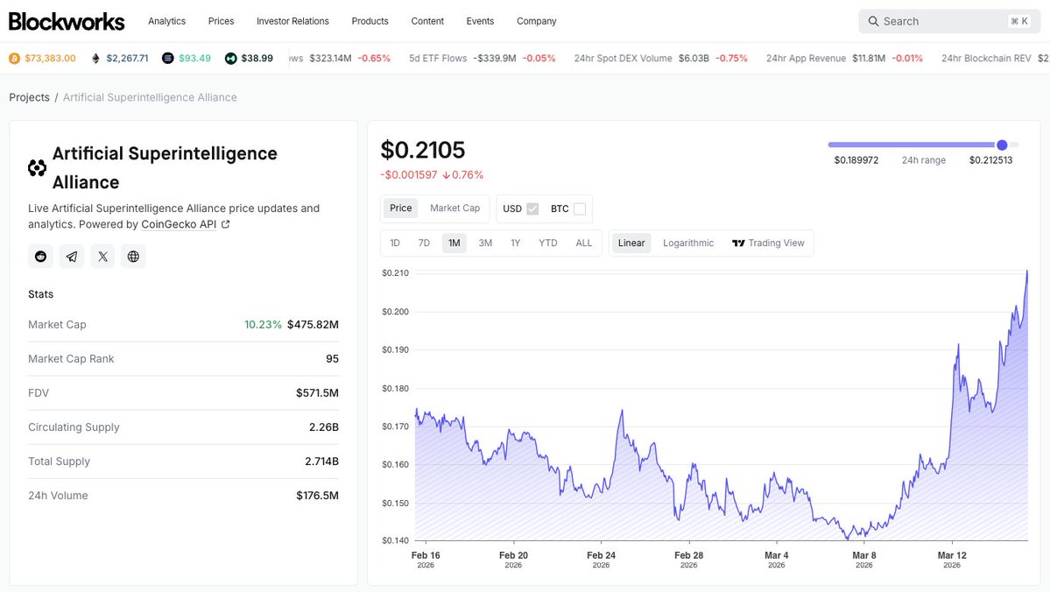The width and height of the screenshot is (1050, 592).
Task: Click the 5d ETF Flows ticker entry
Action: pos(483,59)
